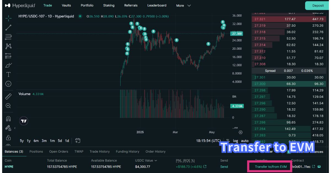The height and width of the screenshot is (173, 331).
Task: Open the emoji icons tool
Action: [9, 84]
